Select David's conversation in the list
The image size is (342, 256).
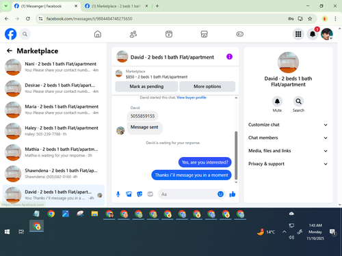53,195
